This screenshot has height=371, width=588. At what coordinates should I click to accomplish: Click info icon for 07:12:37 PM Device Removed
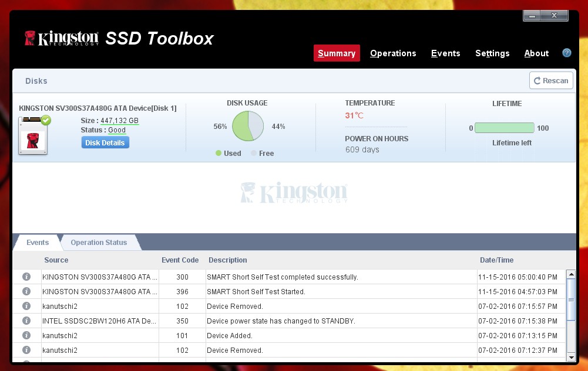pyautogui.click(x=26, y=350)
